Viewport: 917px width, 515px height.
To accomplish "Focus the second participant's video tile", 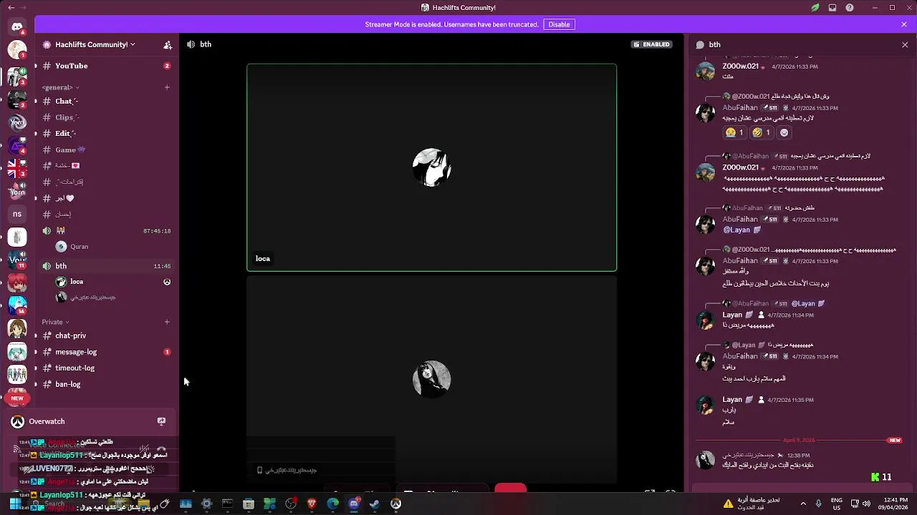I will coord(431,380).
